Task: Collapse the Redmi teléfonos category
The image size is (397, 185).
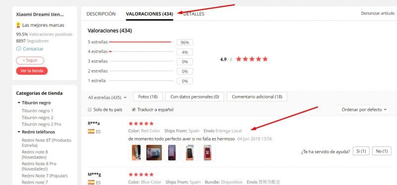Action: (19, 132)
